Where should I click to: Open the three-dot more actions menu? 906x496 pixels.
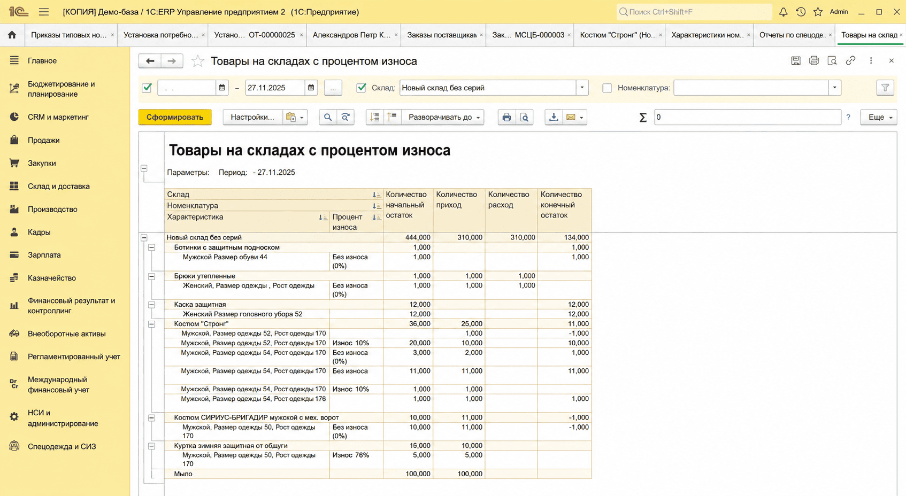tap(871, 61)
